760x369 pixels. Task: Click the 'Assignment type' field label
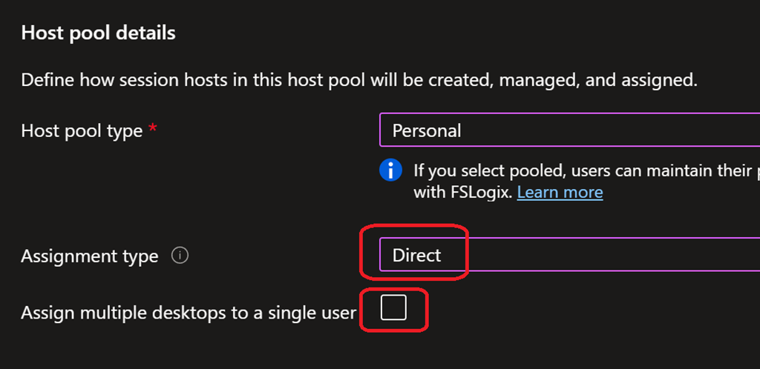click(x=89, y=256)
